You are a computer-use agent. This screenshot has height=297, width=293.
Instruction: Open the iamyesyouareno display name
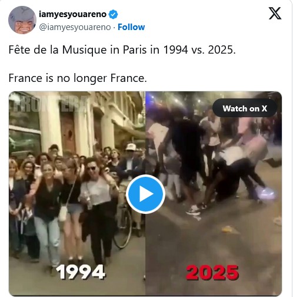(72, 14)
